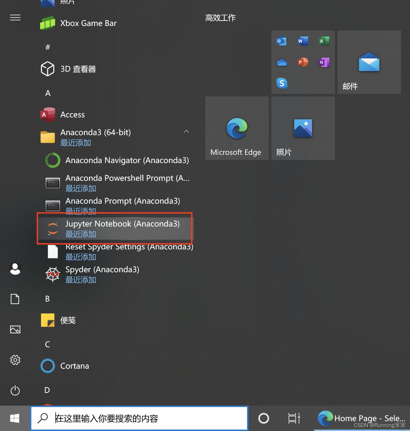Click the Cortana circle on taskbar
The height and width of the screenshot is (431, 410).
click(x=264, y=418)
